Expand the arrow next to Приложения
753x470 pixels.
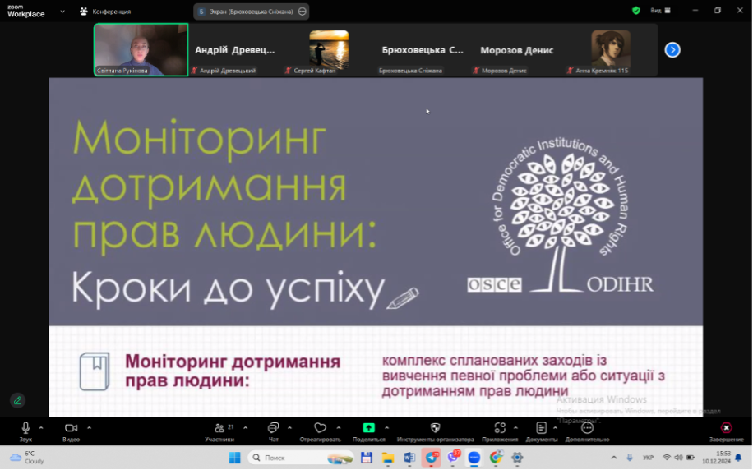click(x=515, y=428)
